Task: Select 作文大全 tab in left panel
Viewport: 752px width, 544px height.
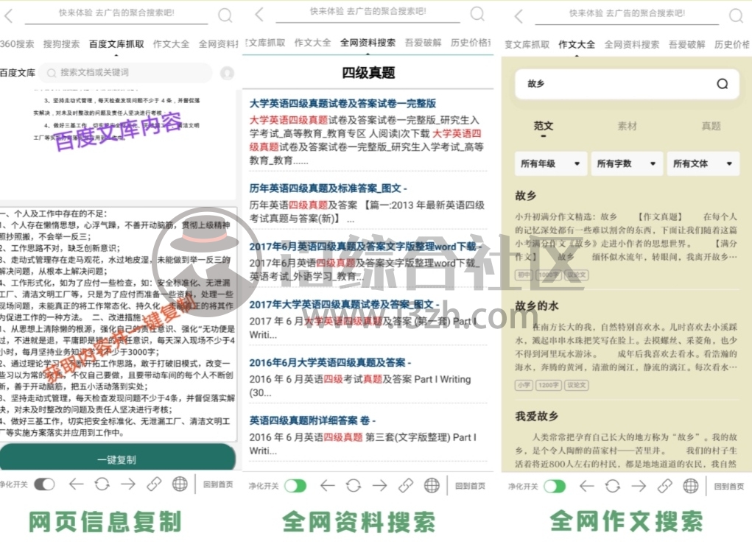Action: tap(171, 44)
